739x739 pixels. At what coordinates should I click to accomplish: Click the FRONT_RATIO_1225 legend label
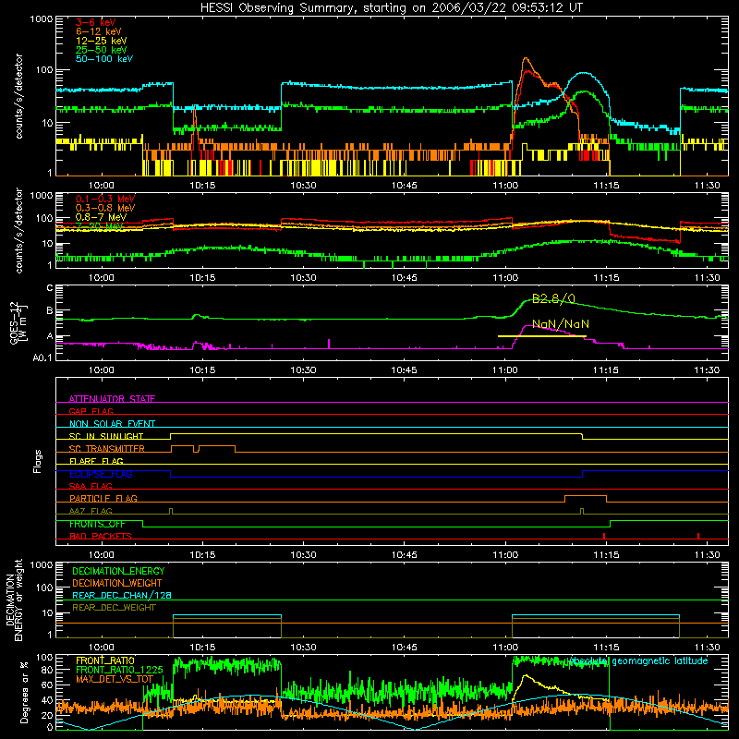point(119,670)
